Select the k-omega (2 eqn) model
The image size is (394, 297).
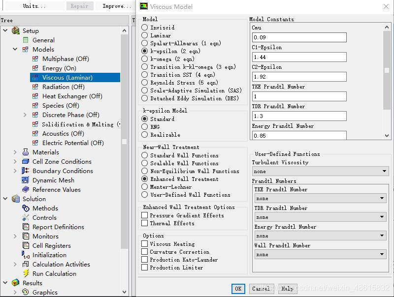click(145, 59)
